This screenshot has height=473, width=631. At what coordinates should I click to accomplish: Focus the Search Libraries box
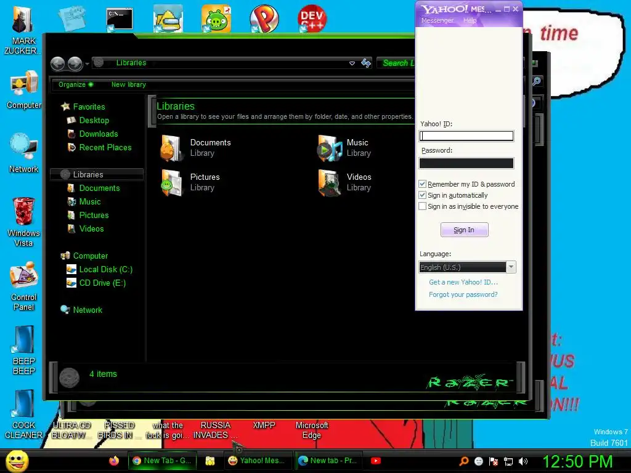[x=397, y=63]
